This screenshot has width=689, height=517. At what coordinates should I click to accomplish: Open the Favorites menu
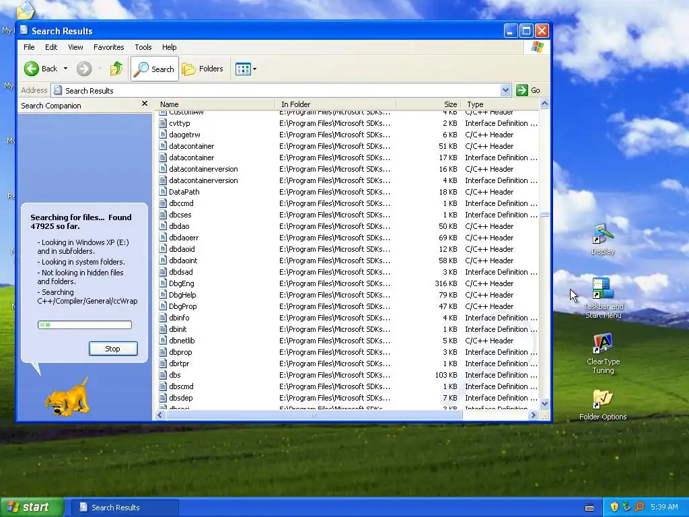(x=108, y=47)
